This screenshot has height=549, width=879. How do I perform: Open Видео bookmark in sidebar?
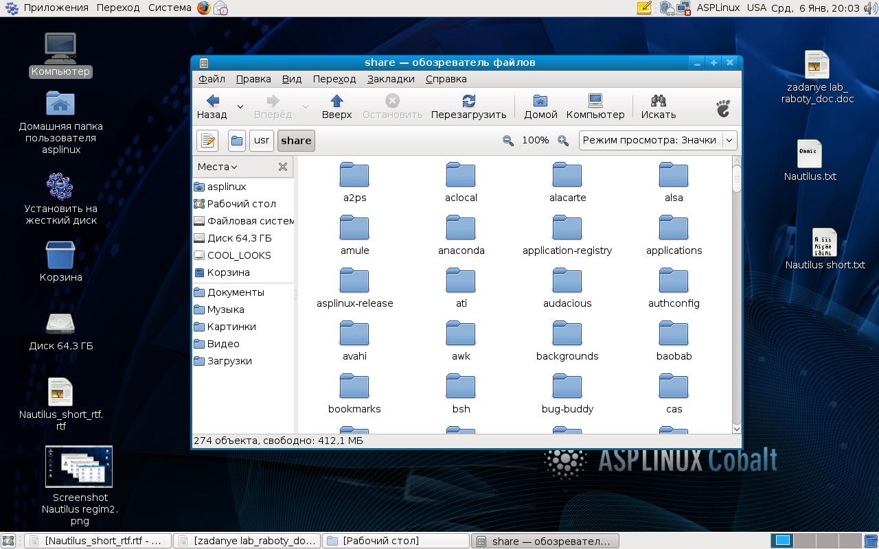tap(243, 344)
